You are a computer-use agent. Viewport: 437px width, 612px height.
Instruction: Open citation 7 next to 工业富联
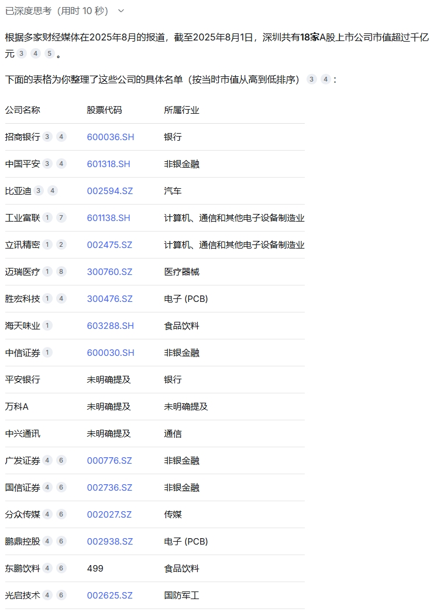point(61,217)
